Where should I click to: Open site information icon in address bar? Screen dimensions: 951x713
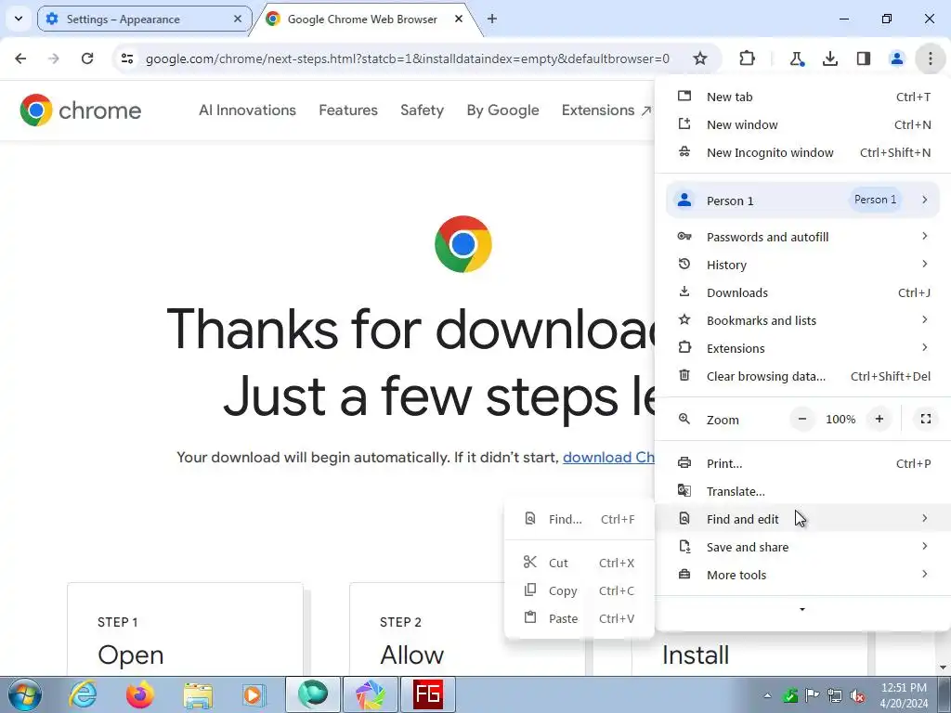coord(127,58)
